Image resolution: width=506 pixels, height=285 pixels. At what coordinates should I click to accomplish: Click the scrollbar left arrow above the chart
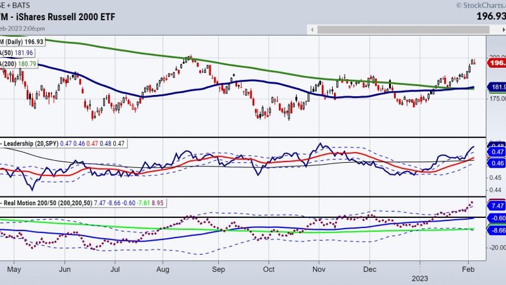pos(311,28)
